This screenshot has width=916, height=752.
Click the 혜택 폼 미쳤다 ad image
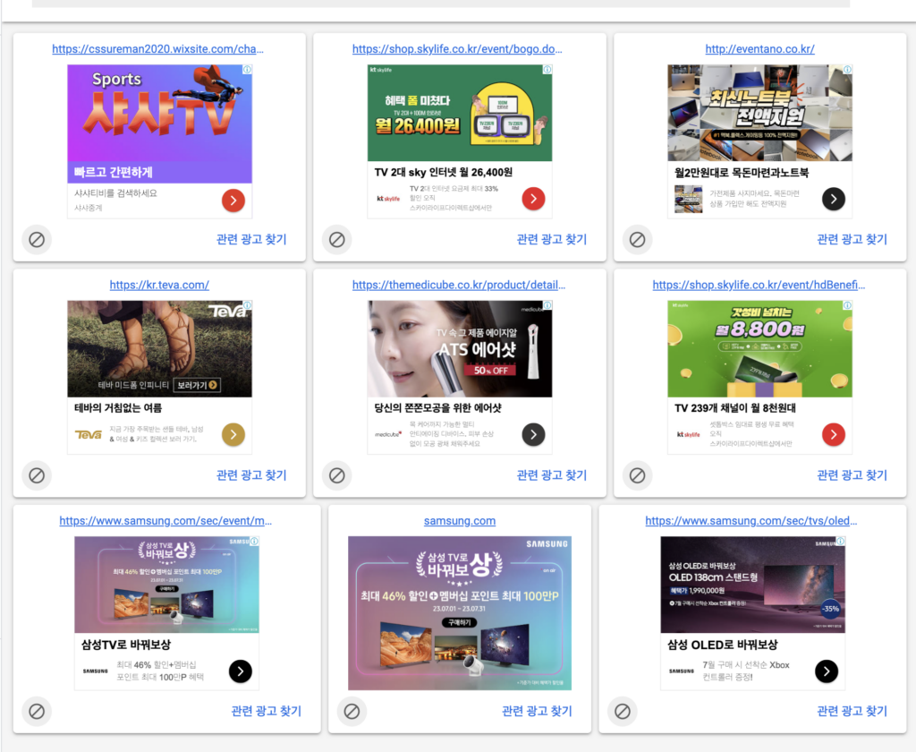(460, 113)
